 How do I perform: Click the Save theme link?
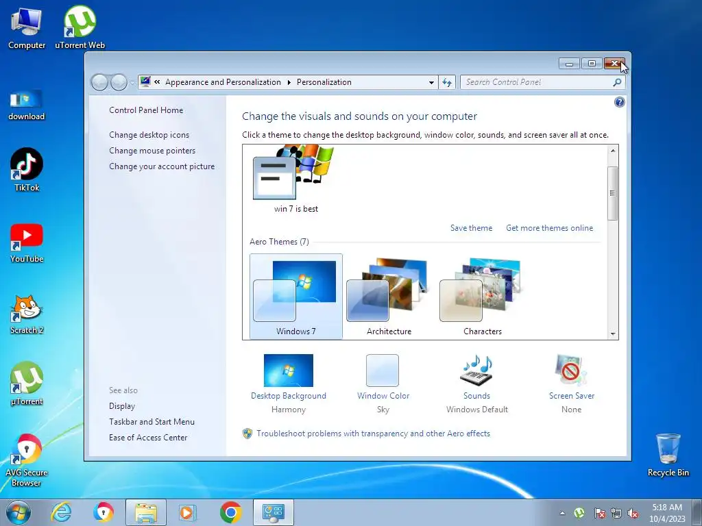[471, 227]
